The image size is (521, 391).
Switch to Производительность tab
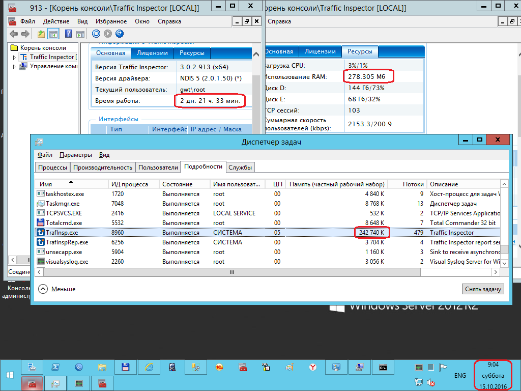103,167
